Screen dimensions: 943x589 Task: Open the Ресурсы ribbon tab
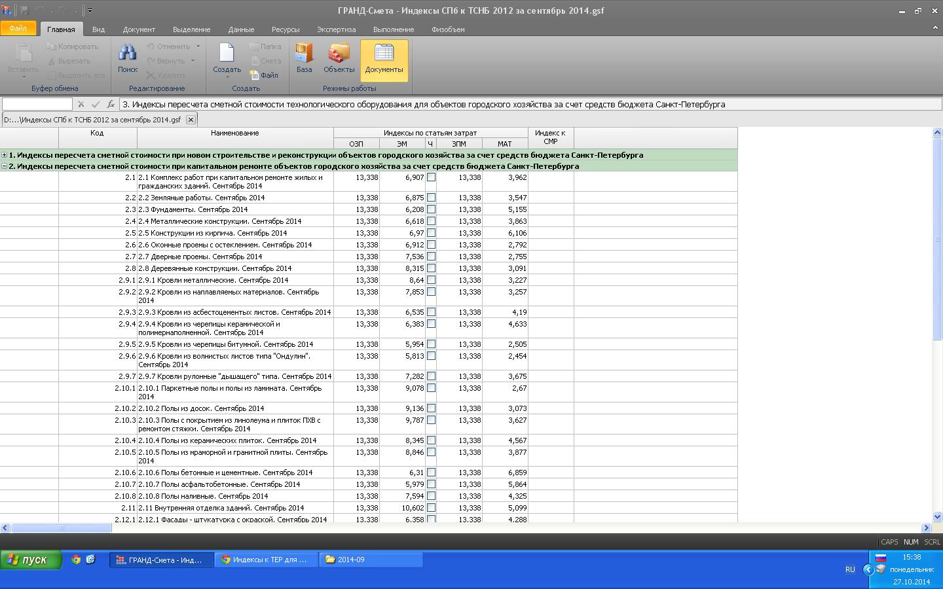coord(286,29)
